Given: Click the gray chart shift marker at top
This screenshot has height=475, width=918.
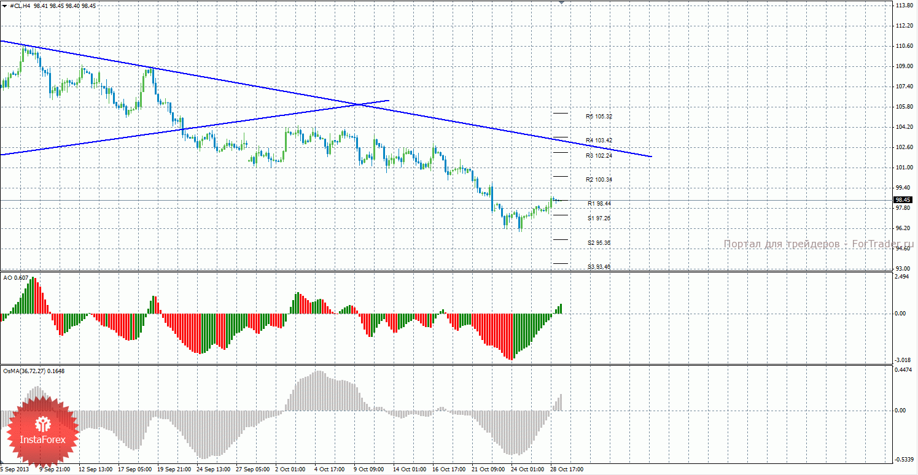Looking at the screenshot, I should pos(561,2).
